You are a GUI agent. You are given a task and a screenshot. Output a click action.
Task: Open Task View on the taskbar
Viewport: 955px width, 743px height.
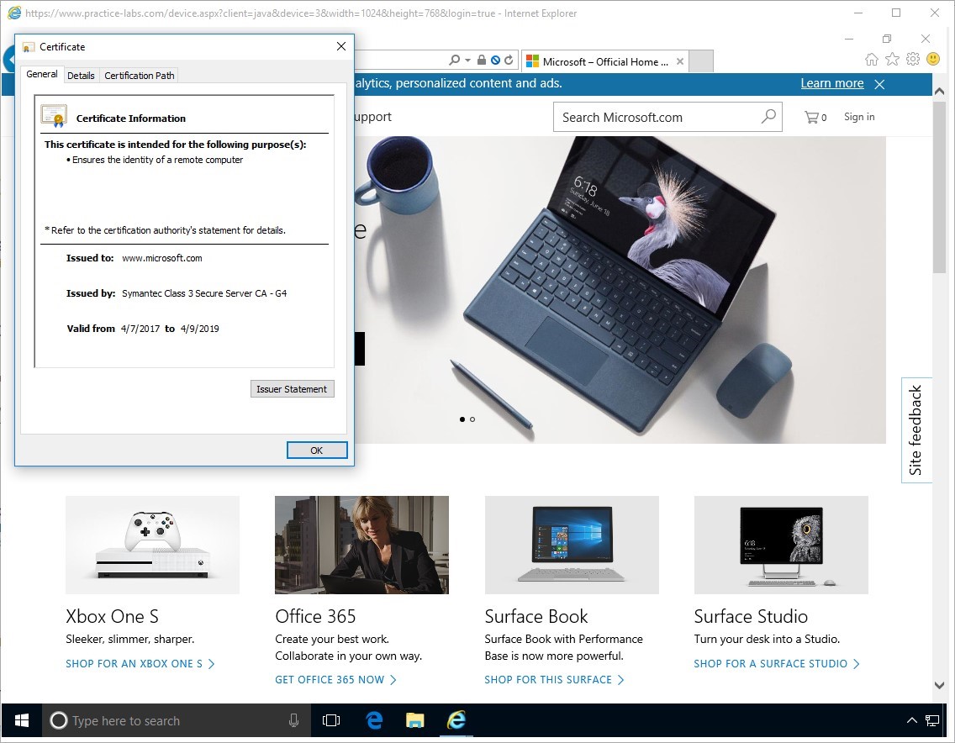click(x=331, y=720)
